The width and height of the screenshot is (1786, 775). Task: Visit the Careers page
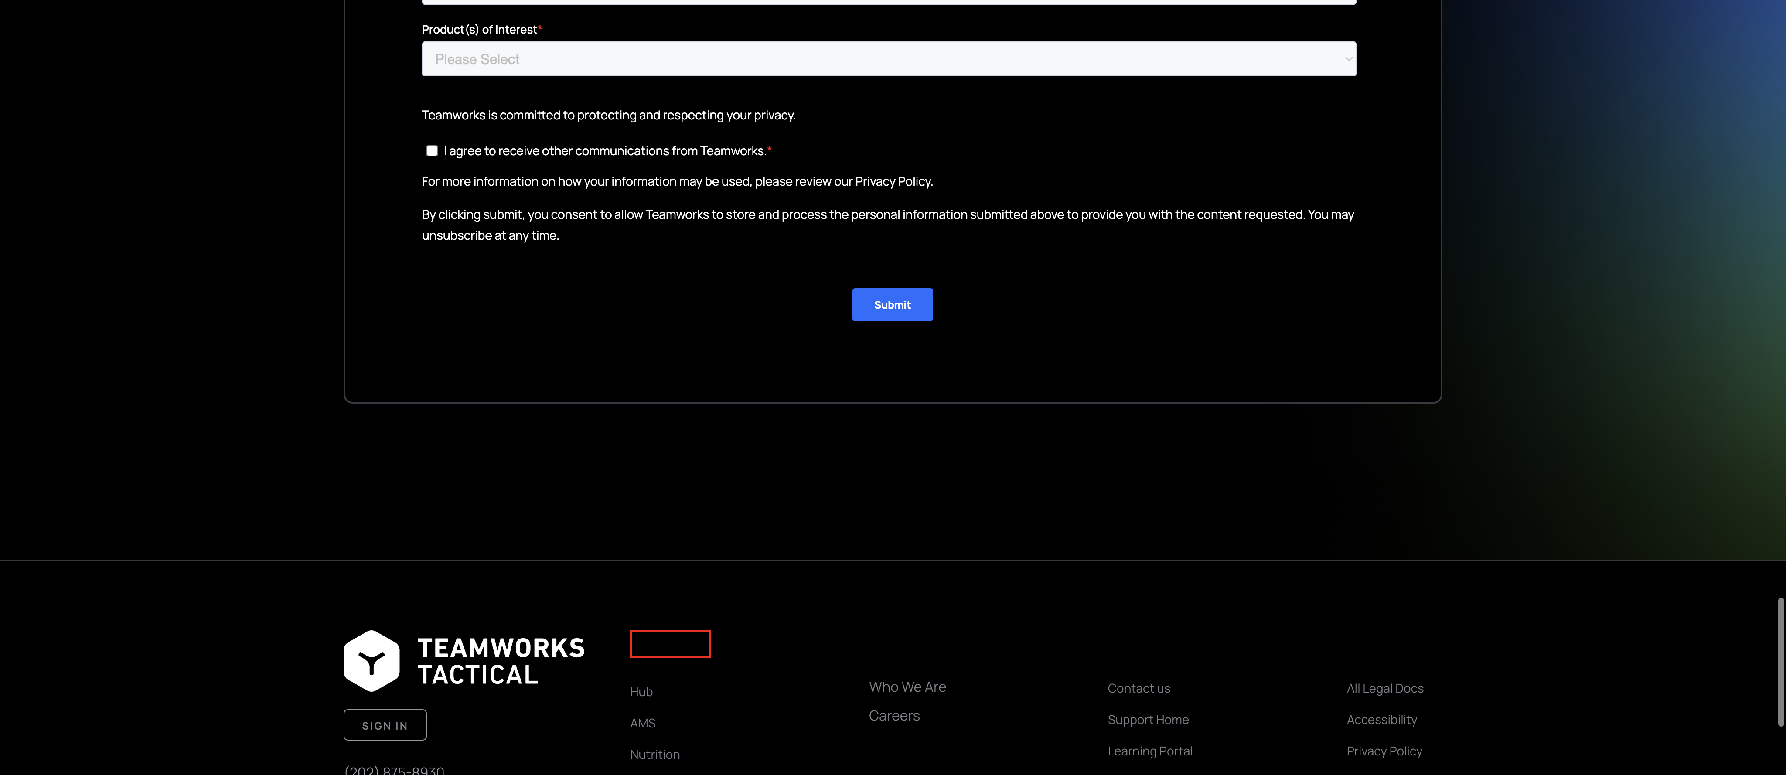(894, 715)
